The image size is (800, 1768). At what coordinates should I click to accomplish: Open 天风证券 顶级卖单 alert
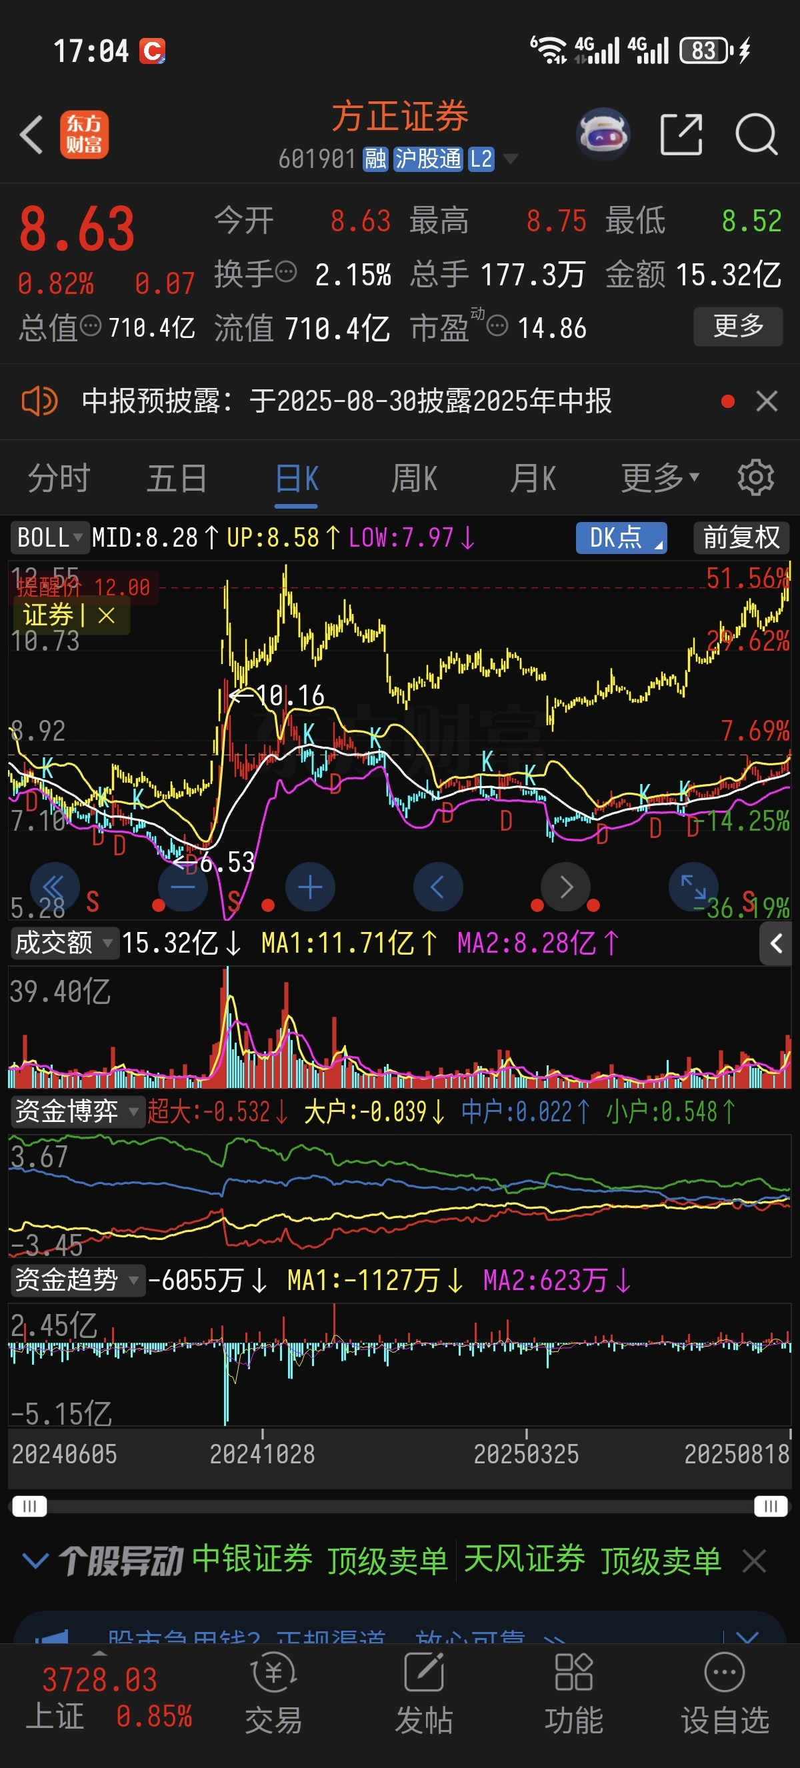click(593, 1560)
